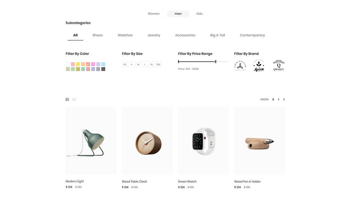This screenshot has height=197, width=350.
Task: Show 6 items per row
Action: (284, 99)
